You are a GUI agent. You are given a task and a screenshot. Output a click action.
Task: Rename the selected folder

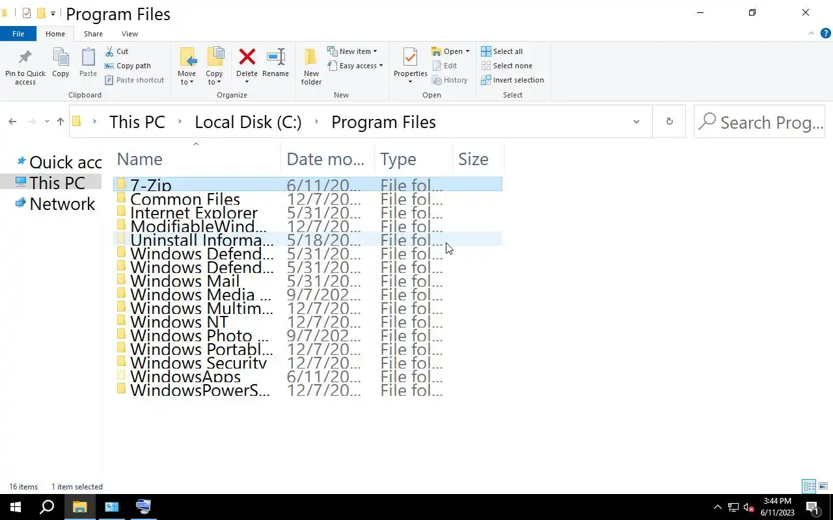276,63
